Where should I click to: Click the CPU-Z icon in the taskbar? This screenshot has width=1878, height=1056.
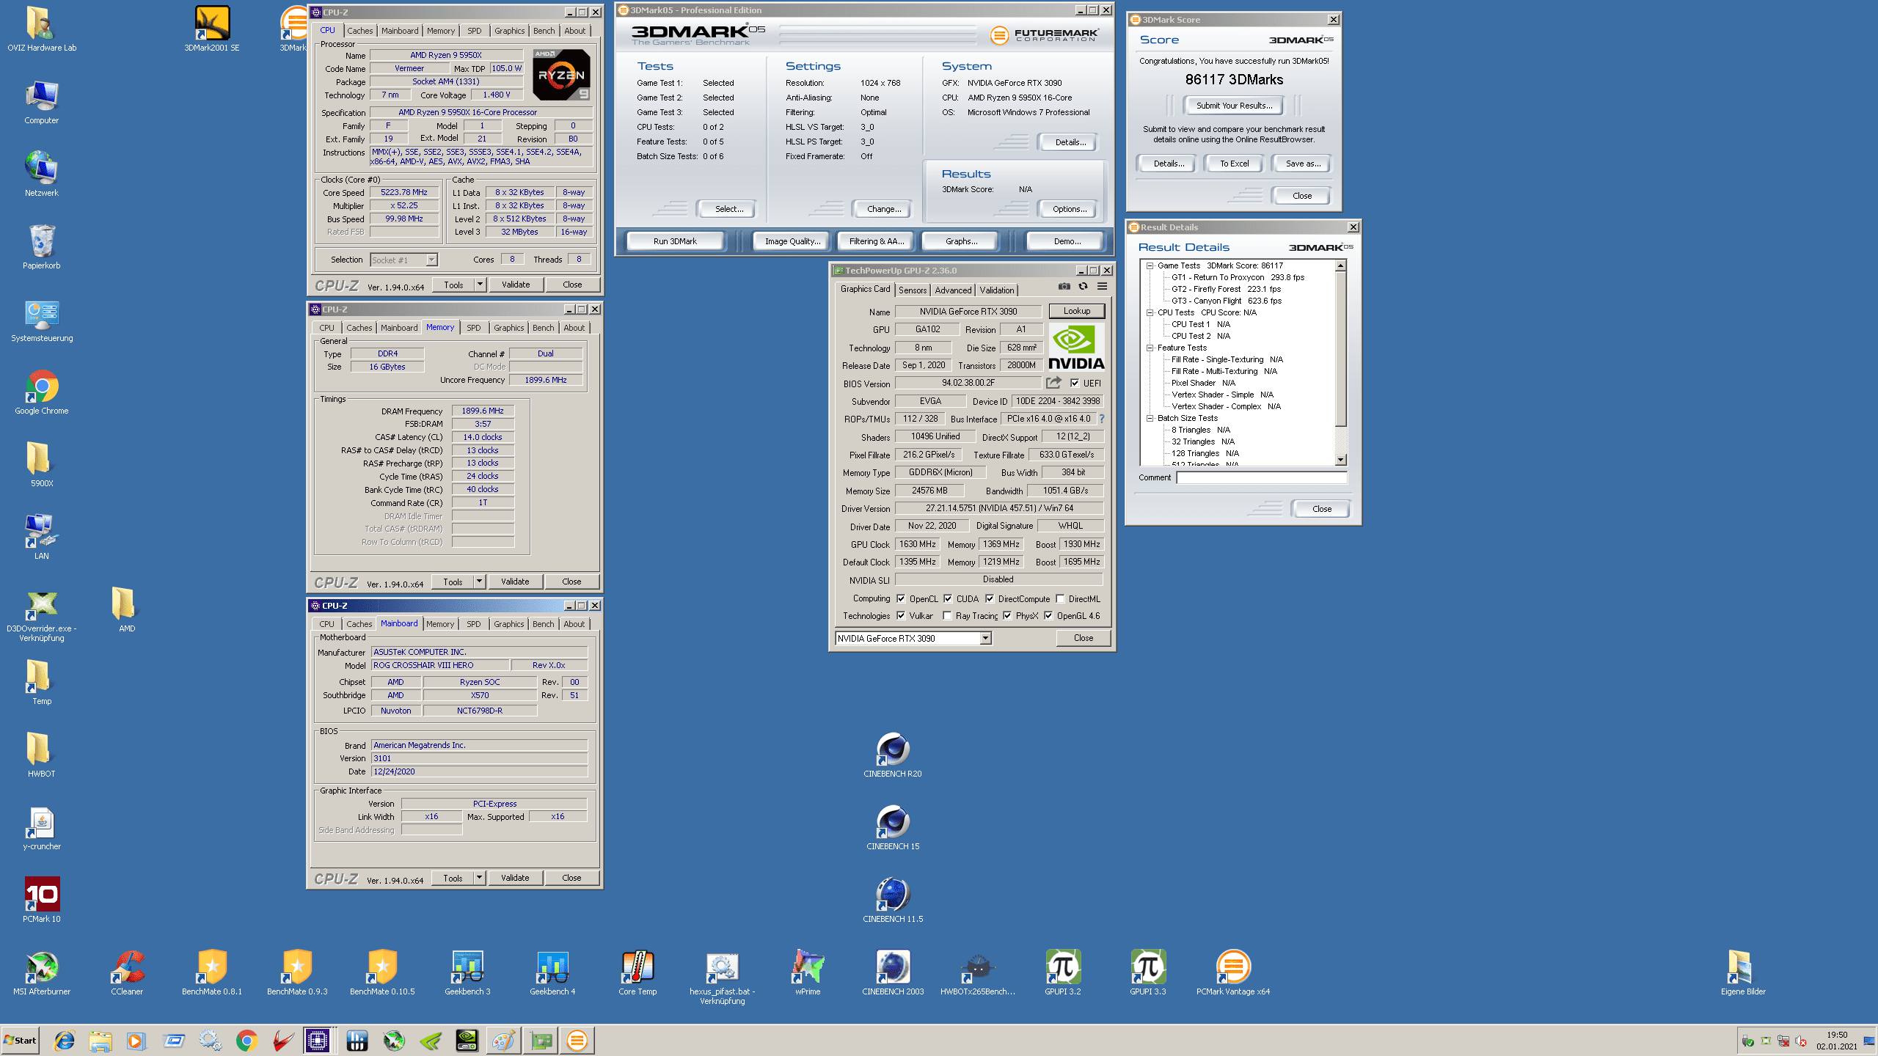(318, 1040)
